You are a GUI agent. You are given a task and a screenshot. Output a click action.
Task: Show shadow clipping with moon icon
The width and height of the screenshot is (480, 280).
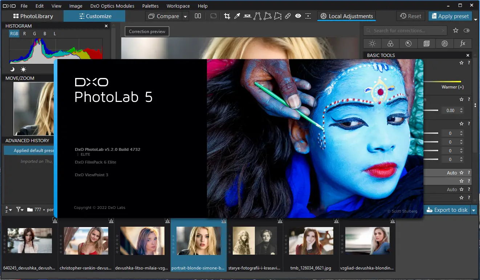(x=12, y=69)
